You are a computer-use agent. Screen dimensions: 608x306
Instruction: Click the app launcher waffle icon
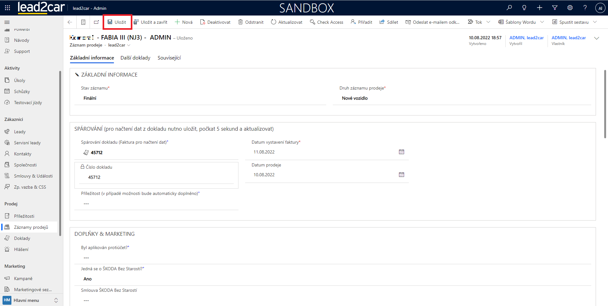[x=8, y=8]
